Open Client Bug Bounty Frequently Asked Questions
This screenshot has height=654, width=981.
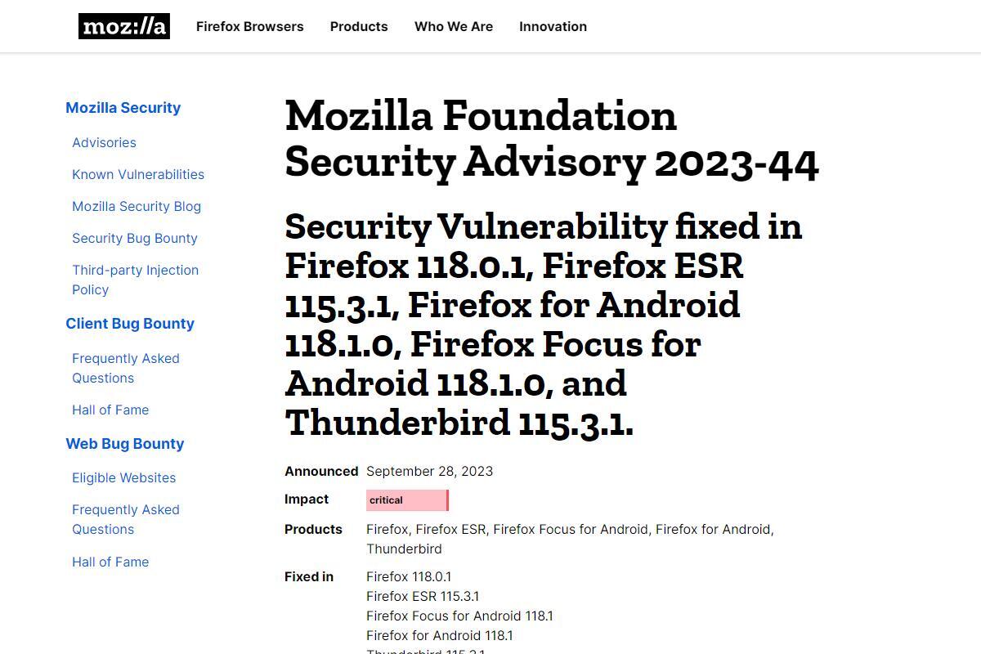click(x=126, y=368)
